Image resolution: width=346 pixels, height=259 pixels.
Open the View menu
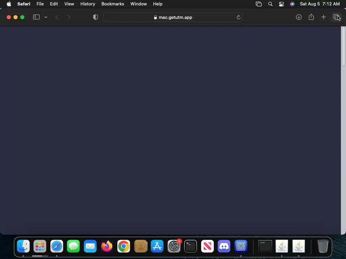69,4
